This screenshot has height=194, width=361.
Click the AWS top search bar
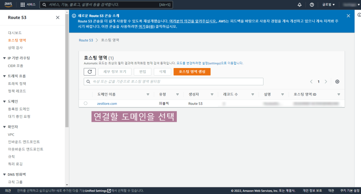click(x=106, y=4)
